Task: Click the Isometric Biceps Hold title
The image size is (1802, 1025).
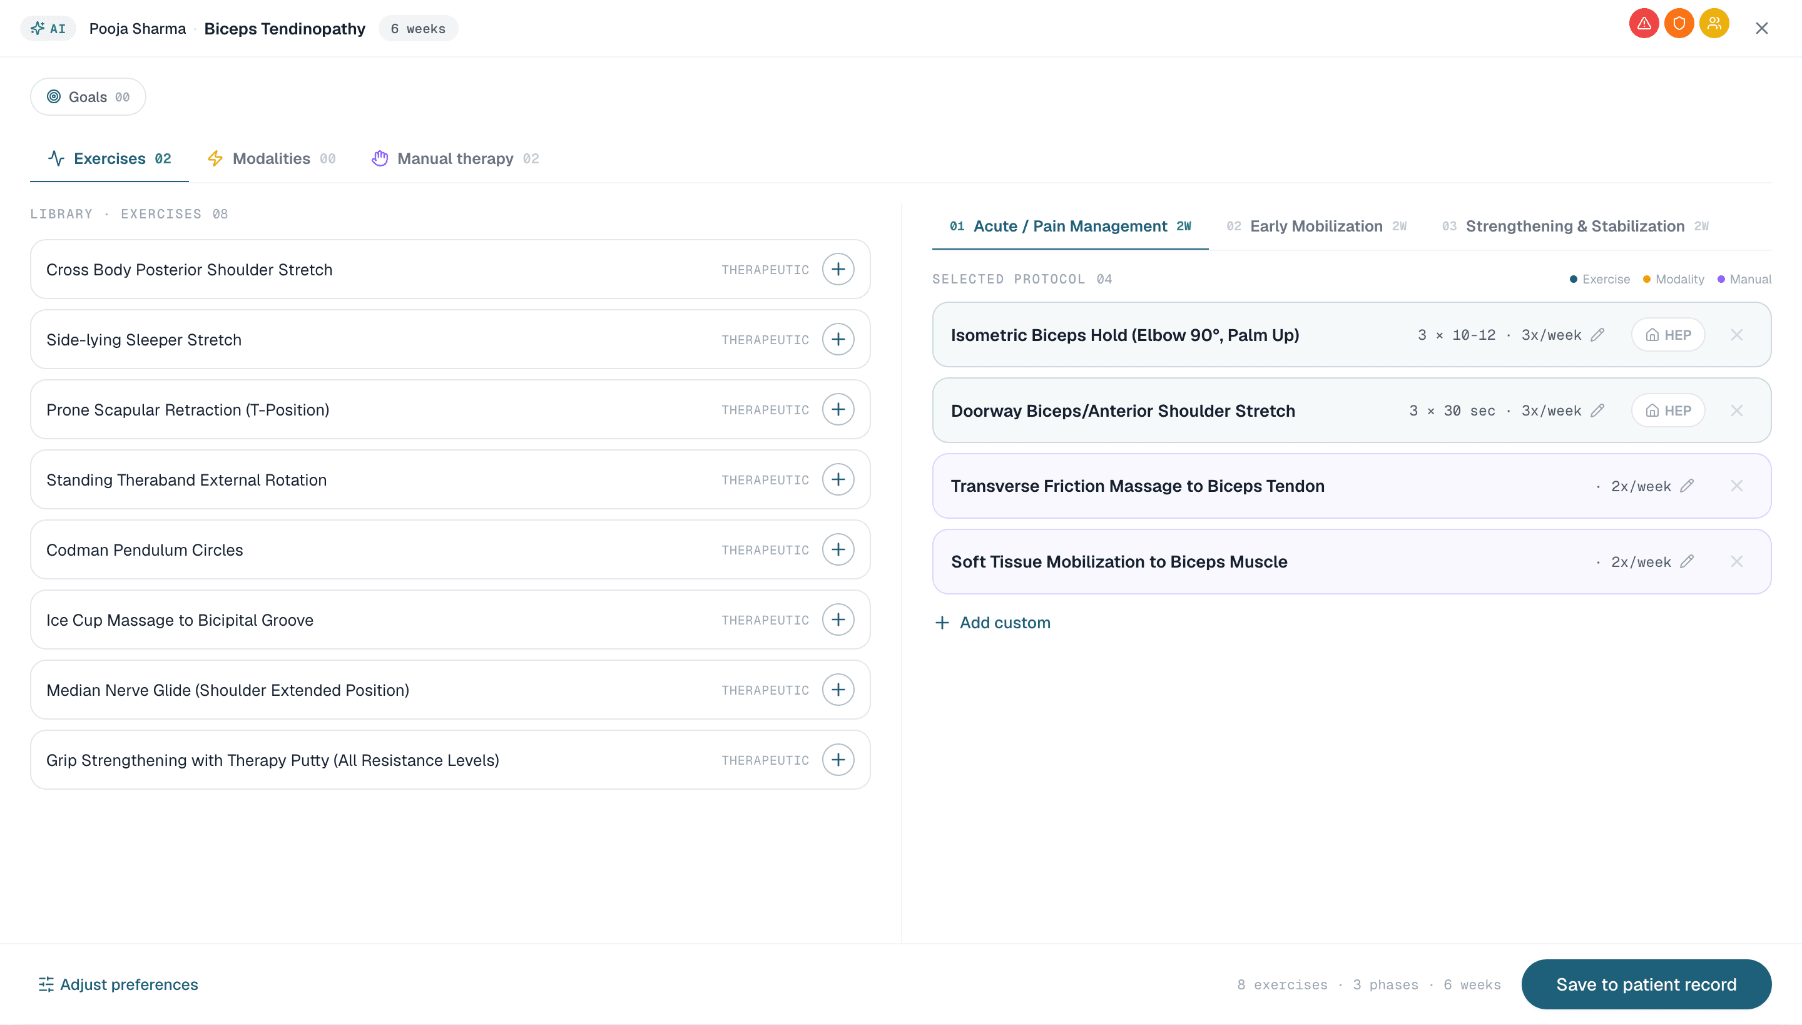Action: click(x=1125, y=335)
